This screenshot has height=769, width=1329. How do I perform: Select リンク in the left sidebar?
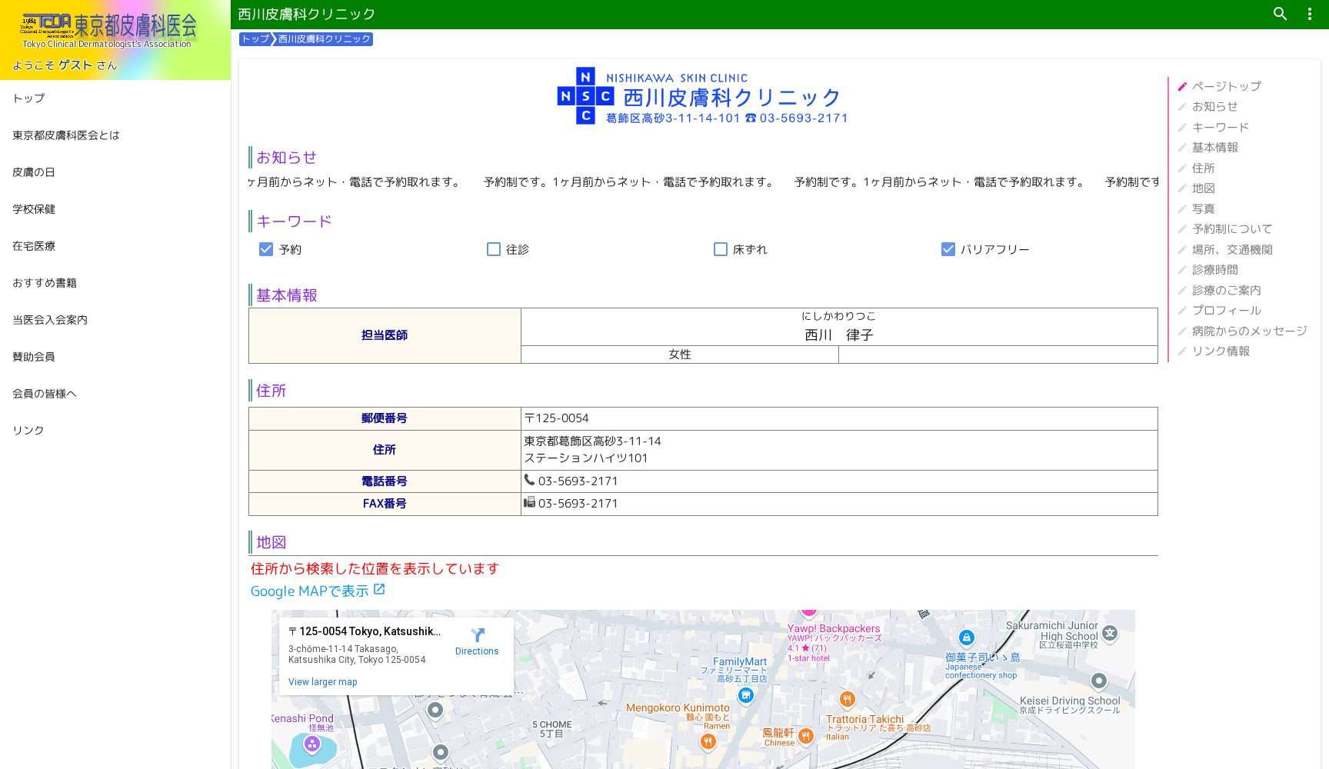pyautogui.click(x=27, y=430)
